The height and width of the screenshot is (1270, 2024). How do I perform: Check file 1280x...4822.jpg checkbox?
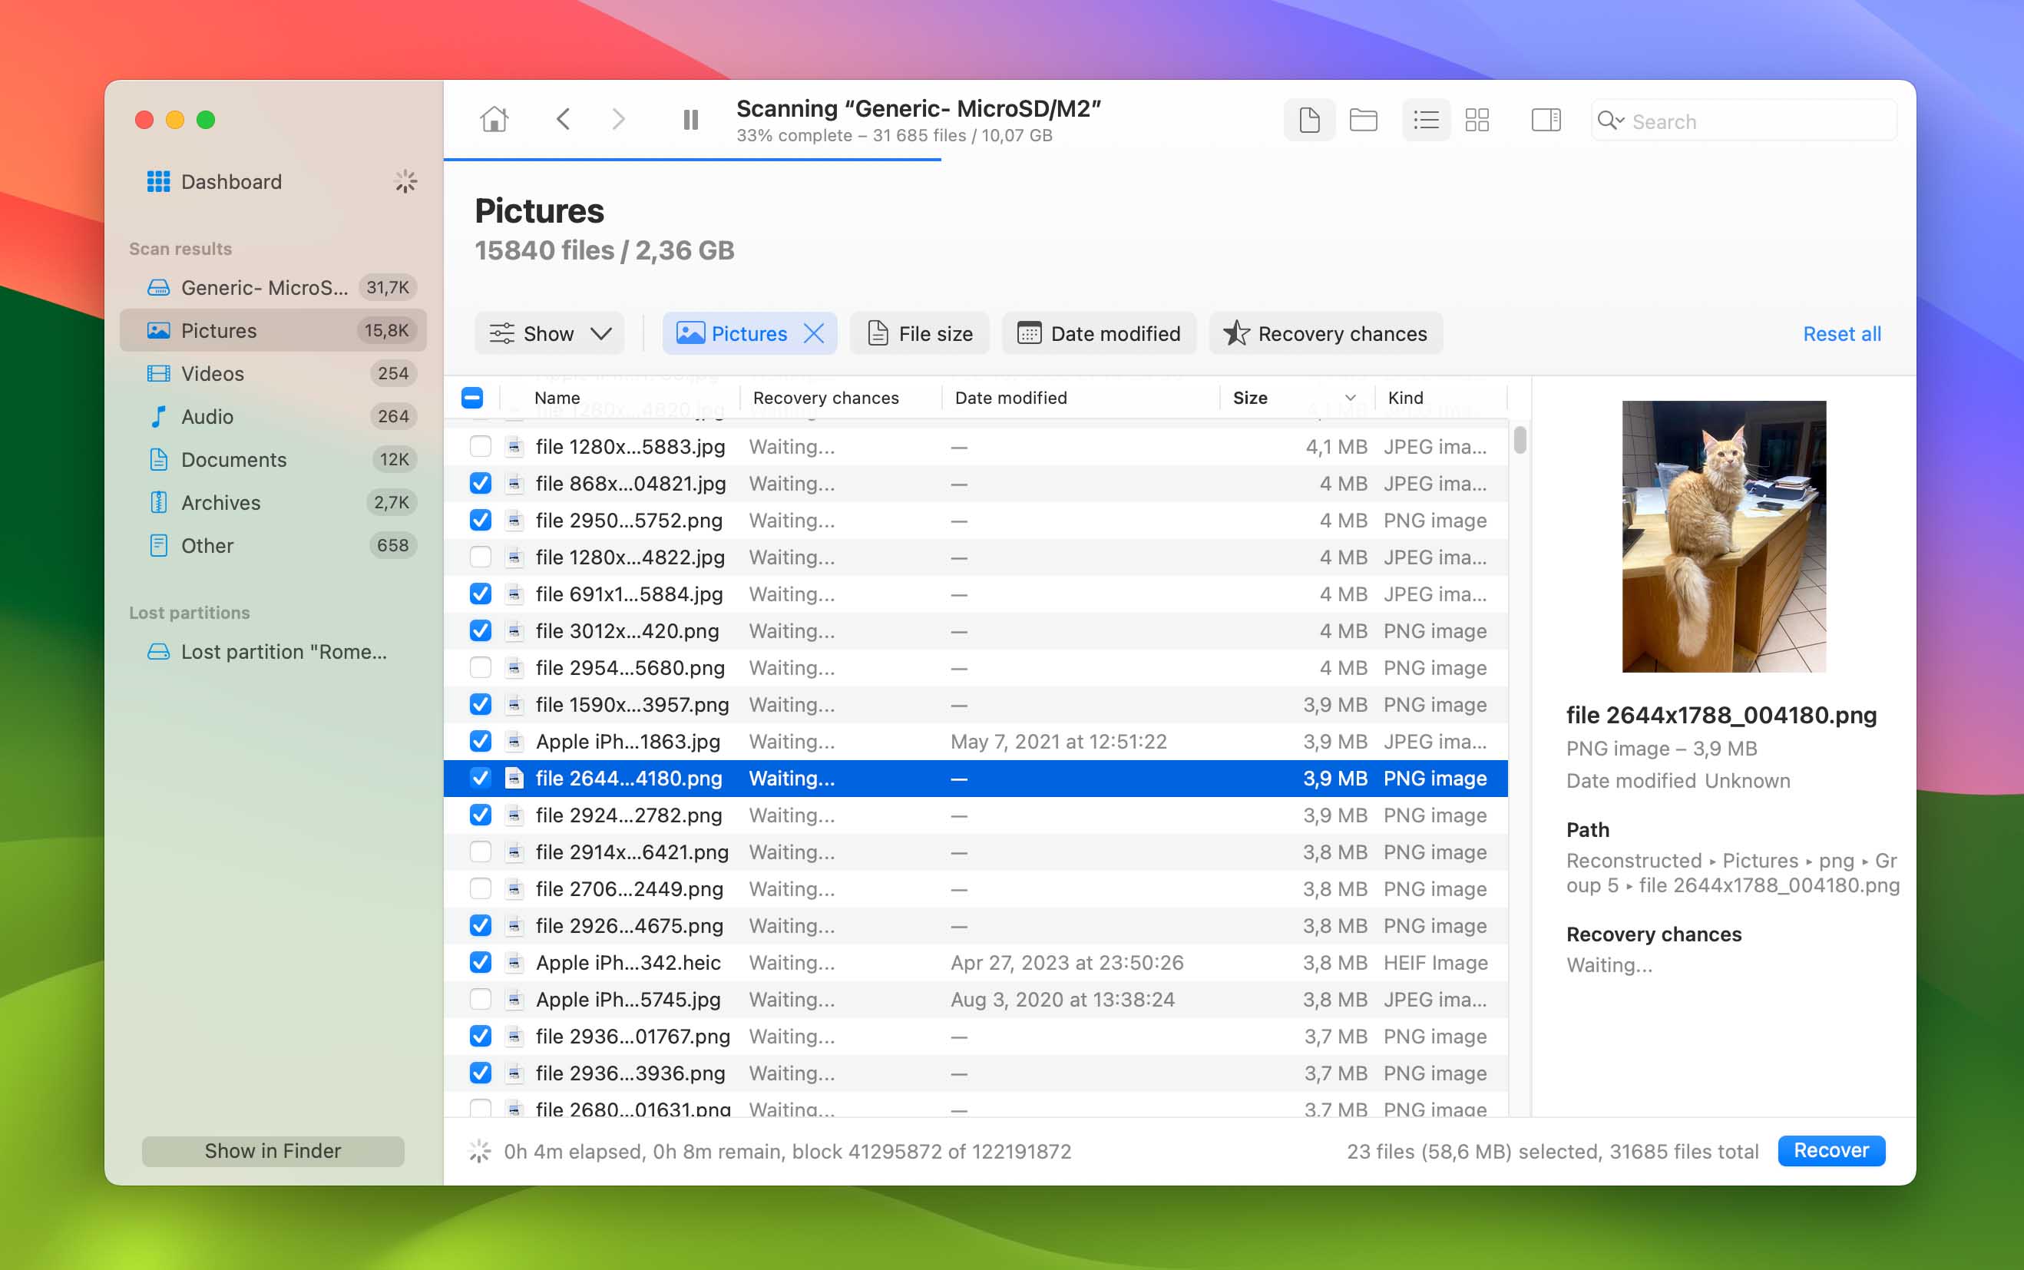tap(481, 557)
